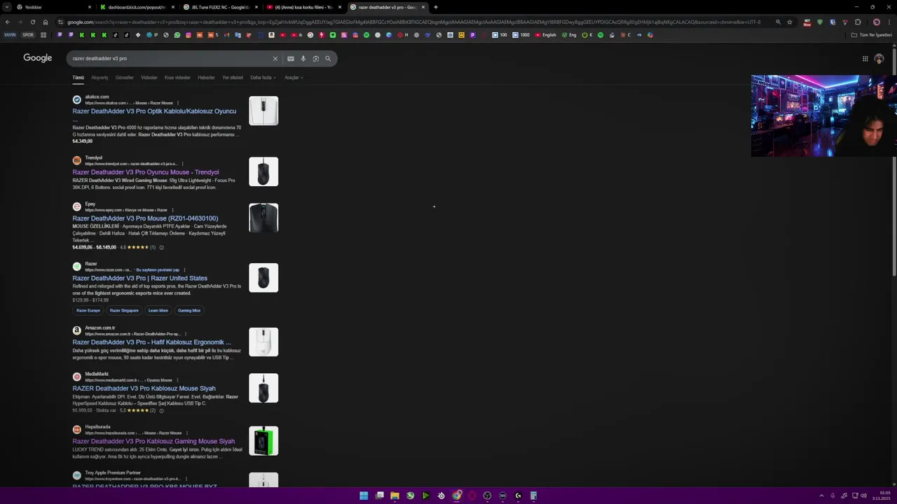Submit search with magnifier icon in search box

[328, 59]
